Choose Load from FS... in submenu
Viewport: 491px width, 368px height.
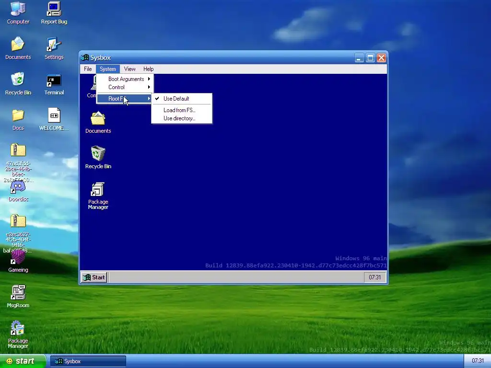(x=182, y=110)
